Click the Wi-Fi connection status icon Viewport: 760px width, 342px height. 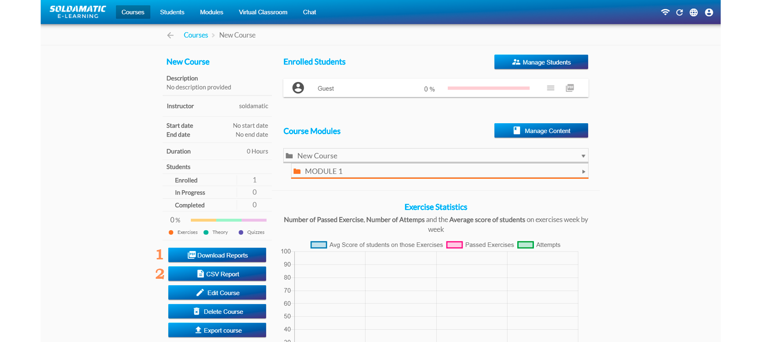[665, 12]
